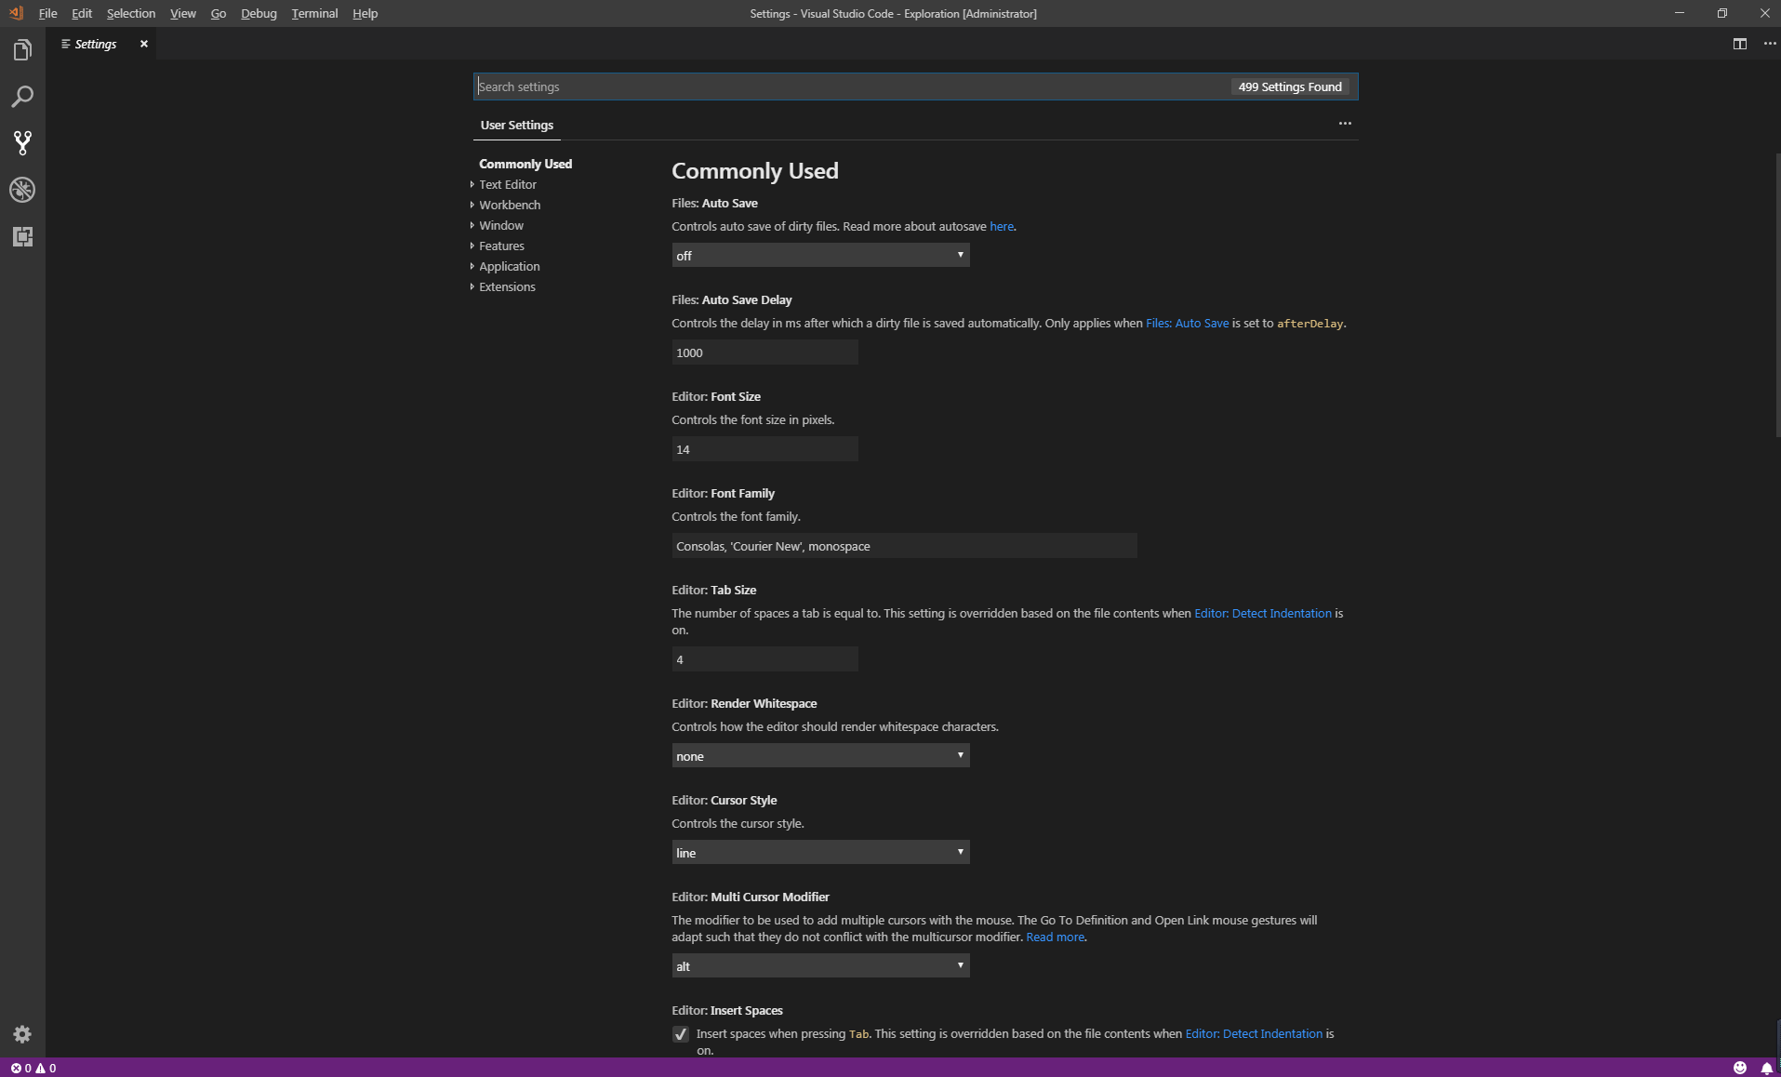
Task: Open the Source Control view
Action: [22, 142]
